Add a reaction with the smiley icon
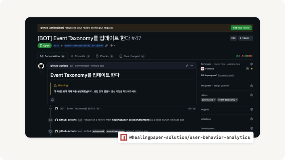This screenshot has height=160, width=285. pos(53,100)
